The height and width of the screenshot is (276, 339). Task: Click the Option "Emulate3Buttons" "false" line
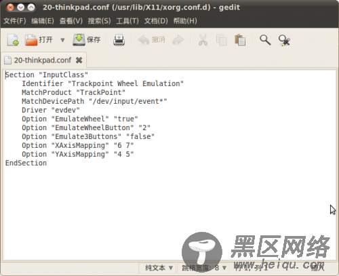tap(88, 136)
